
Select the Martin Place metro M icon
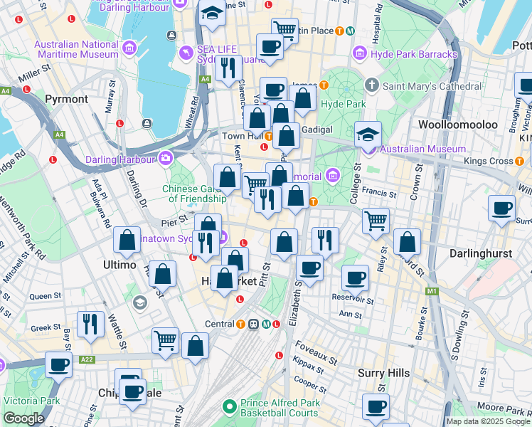(350, 31)
